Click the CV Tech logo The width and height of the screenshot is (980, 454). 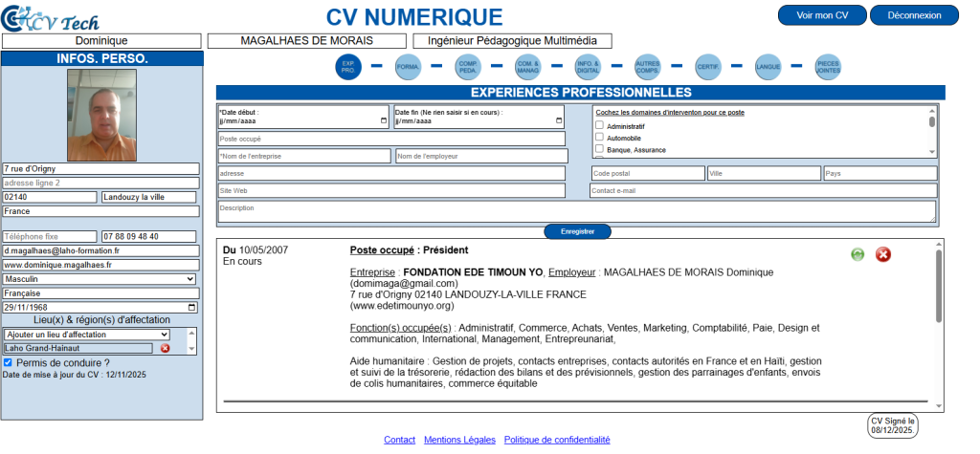tap(50, 17)
